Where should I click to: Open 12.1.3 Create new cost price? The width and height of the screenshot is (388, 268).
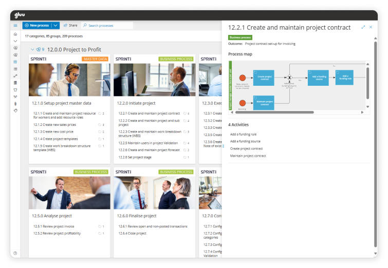click(53, 132)
